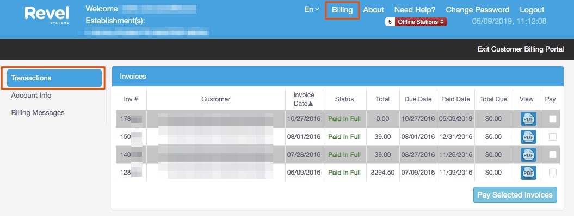This screenshot has height=216, width=574.
Task: Tick the Pay checkbox for 10/27/2016 invoice
Action: pos(553,119)
